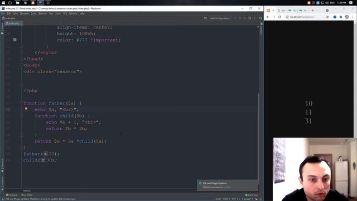This screenshot has width=357, height=201.
Task: Click the tool window quick-access icon in status bar
Action: pos(3,199)
